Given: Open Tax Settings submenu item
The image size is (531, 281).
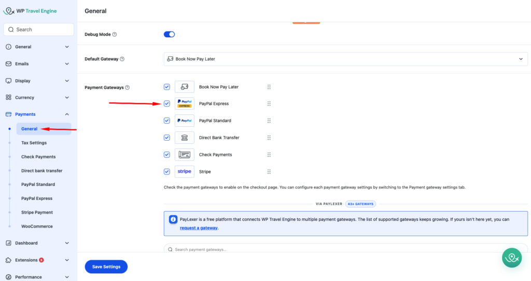Looking at the screenshot, I should click(x=34, y=143).
